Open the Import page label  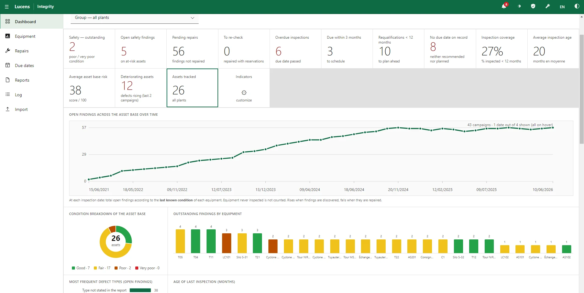tap(21, 109)
